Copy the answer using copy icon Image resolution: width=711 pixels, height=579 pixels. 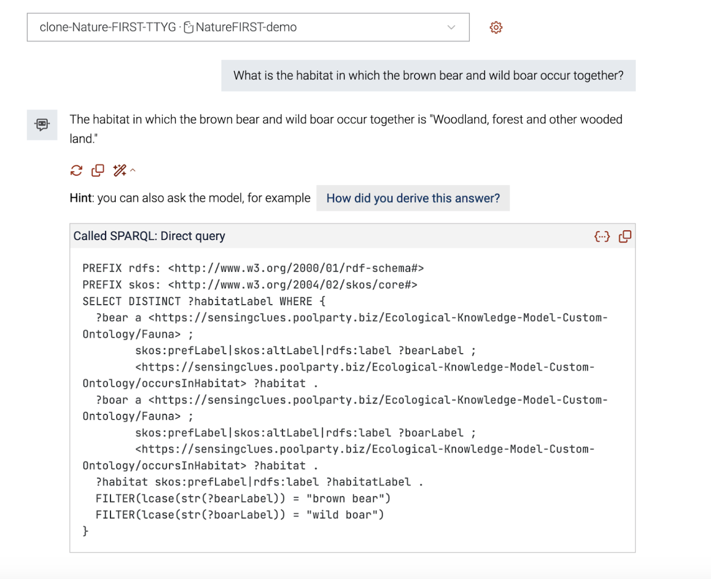98,171
